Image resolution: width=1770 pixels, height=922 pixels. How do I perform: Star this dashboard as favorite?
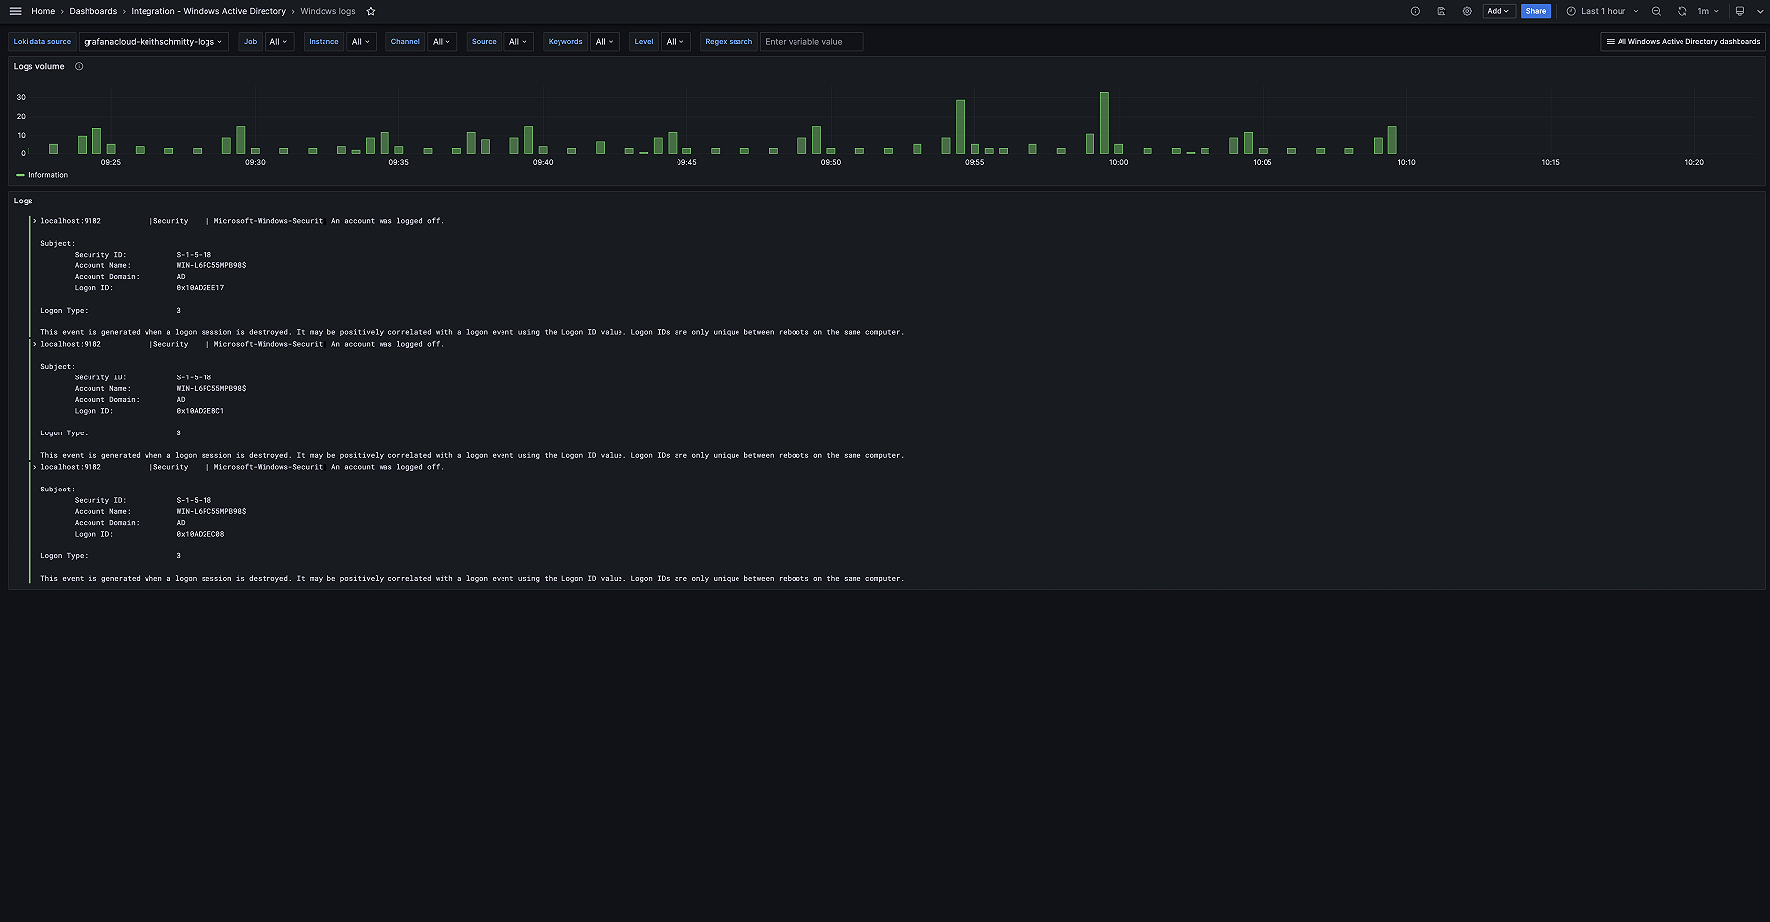coord(371,11)
